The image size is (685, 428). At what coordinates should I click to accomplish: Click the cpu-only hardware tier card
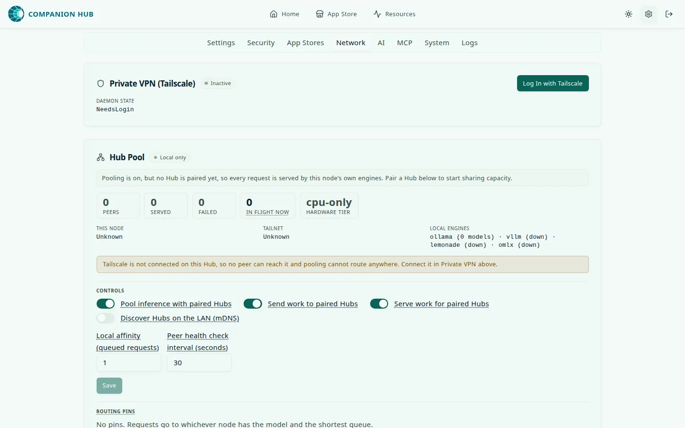tap(329, 205)
